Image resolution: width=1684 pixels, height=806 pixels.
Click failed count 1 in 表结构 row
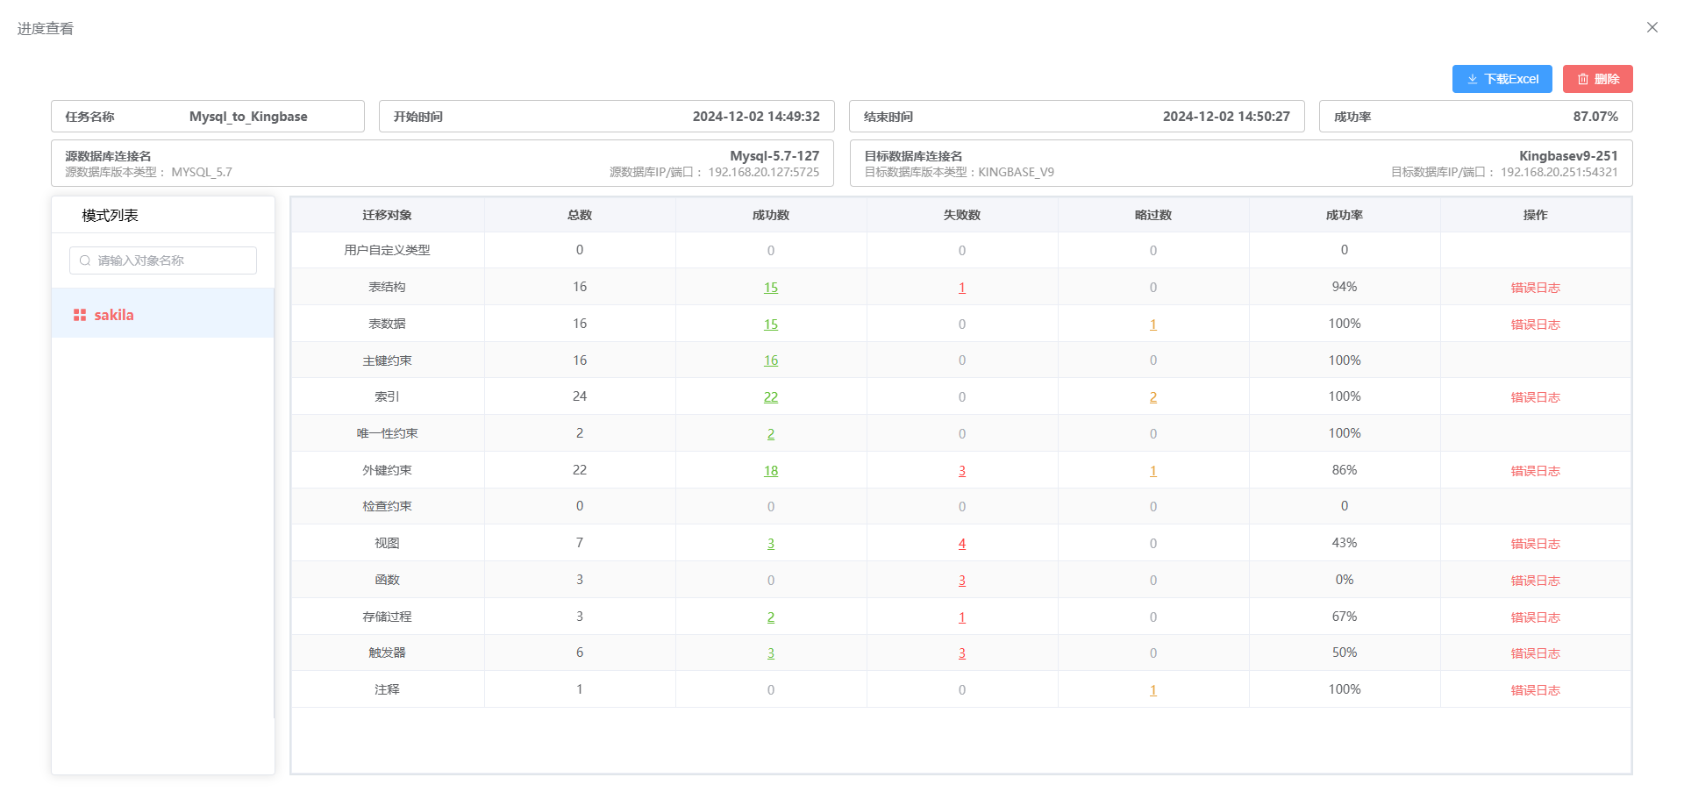(962, 288)
